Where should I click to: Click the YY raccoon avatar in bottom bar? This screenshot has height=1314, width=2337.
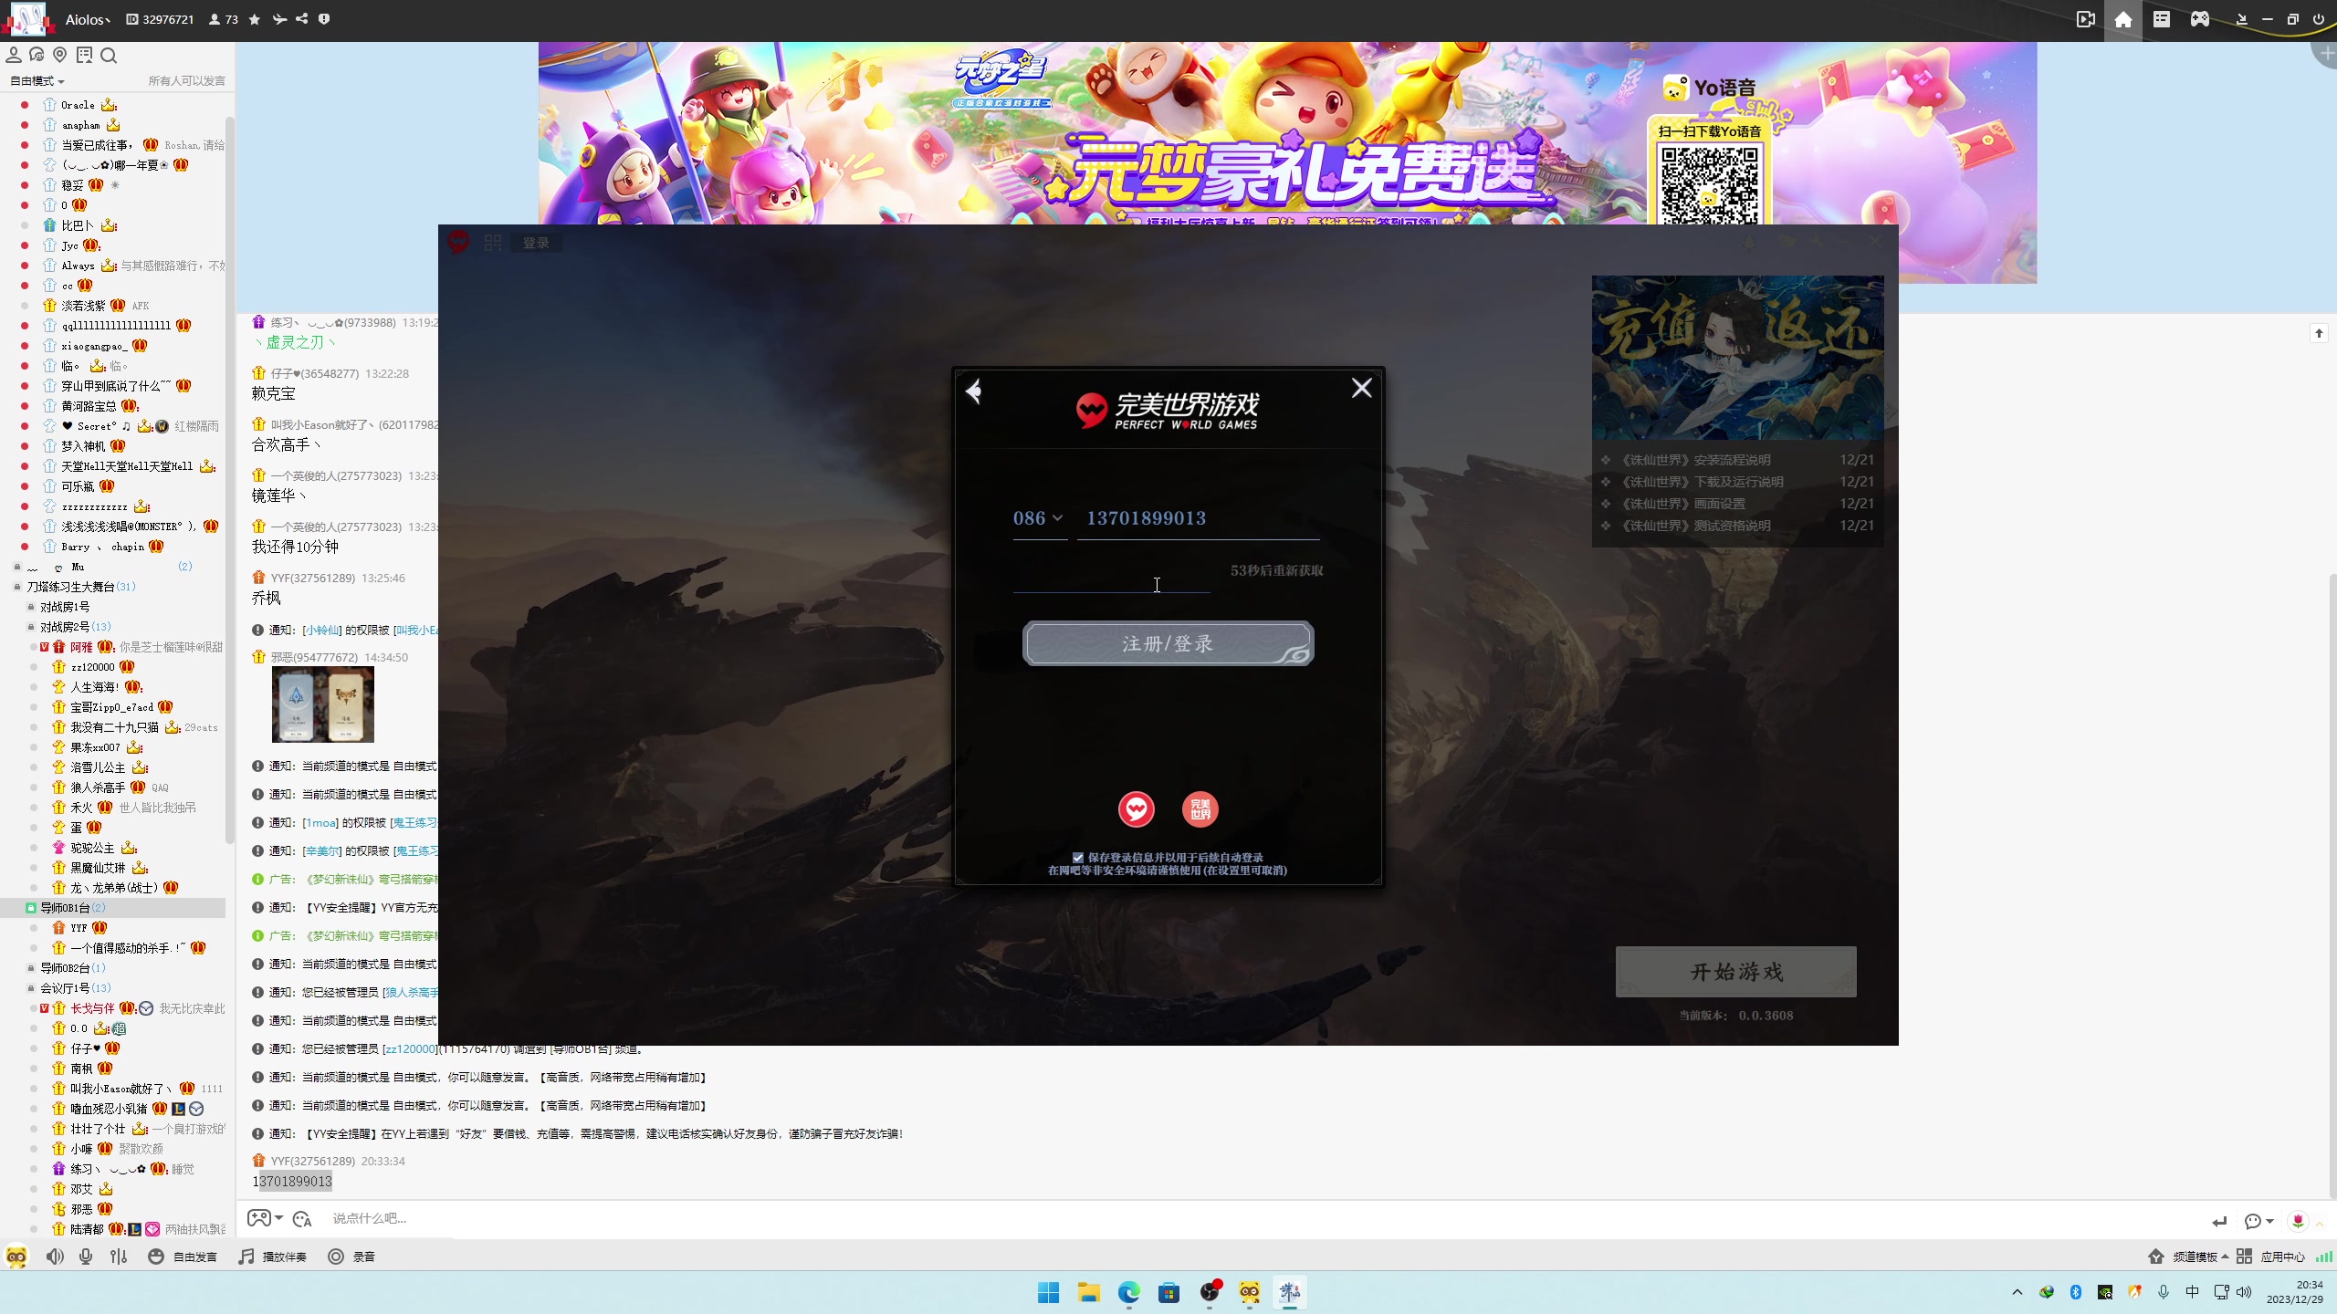tap(16, 1257)
